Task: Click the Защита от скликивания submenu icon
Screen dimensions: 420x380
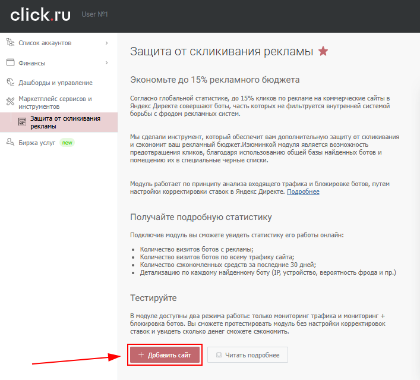Action: click(x=22, y=122)
